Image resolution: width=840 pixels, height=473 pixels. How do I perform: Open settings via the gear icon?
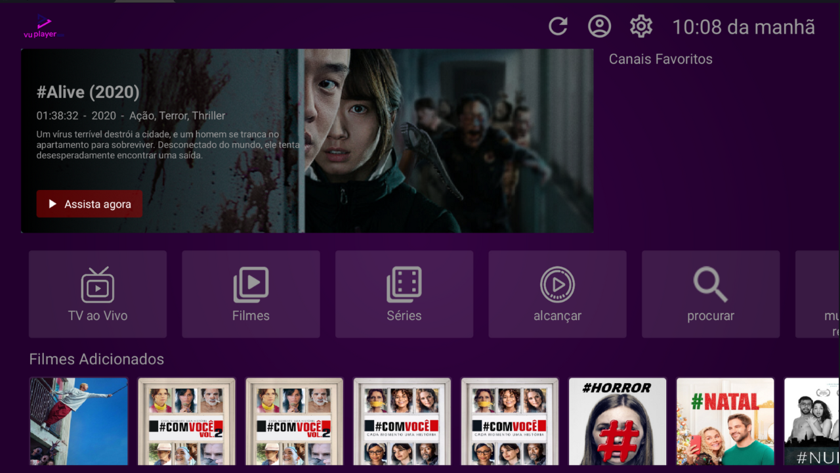coord(640,26)
